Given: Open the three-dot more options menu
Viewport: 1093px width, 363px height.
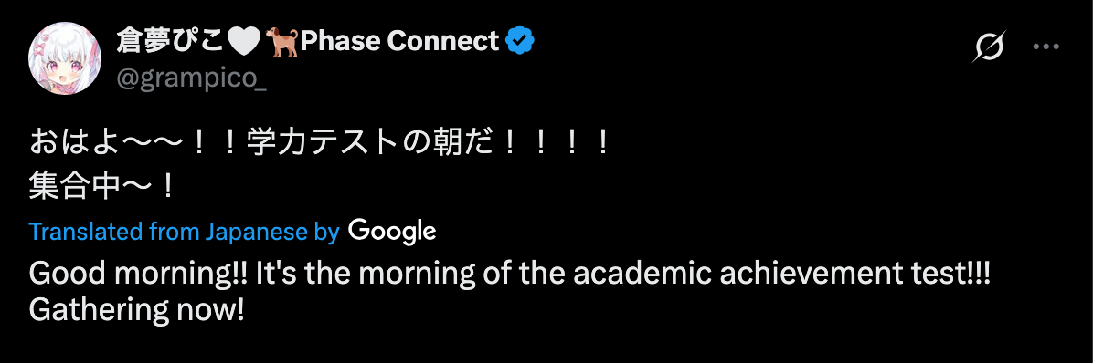Looking at the screenshot, I should (1045, 47).
